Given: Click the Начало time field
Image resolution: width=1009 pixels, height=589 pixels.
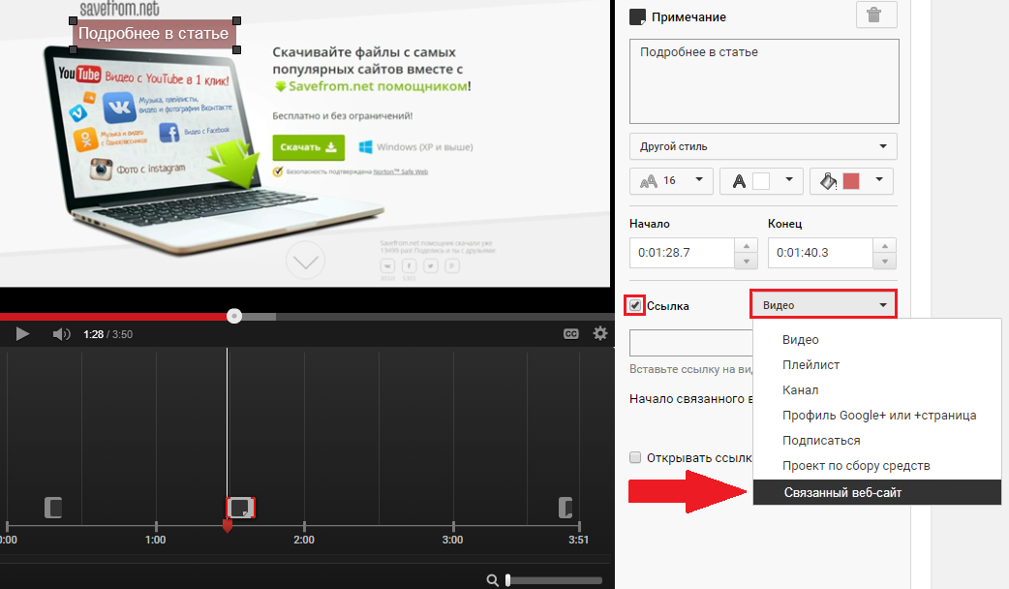Looking at the screenshot, I should pyautogui.click(x=682, y=253).
